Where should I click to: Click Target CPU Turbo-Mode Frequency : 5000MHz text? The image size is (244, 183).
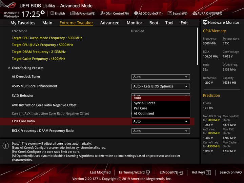47,38
